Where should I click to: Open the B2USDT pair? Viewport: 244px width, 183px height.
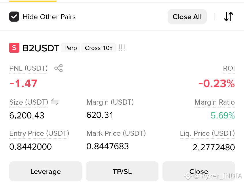41,48
